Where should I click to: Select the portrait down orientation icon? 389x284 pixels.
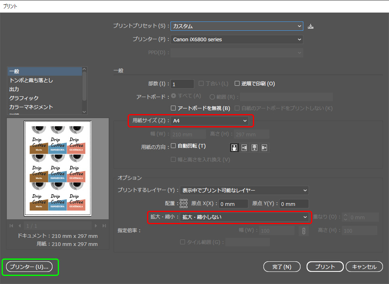pos(254,148)
